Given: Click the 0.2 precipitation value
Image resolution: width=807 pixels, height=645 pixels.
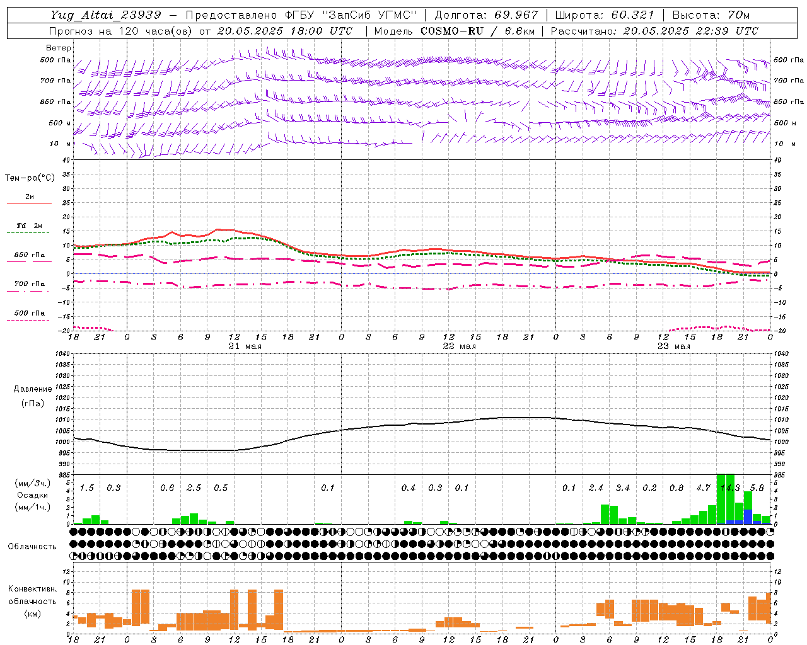Looking at the screenshot, I should 649,488.
